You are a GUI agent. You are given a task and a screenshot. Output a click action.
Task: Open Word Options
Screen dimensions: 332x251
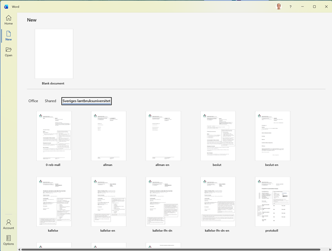[9, 240]
